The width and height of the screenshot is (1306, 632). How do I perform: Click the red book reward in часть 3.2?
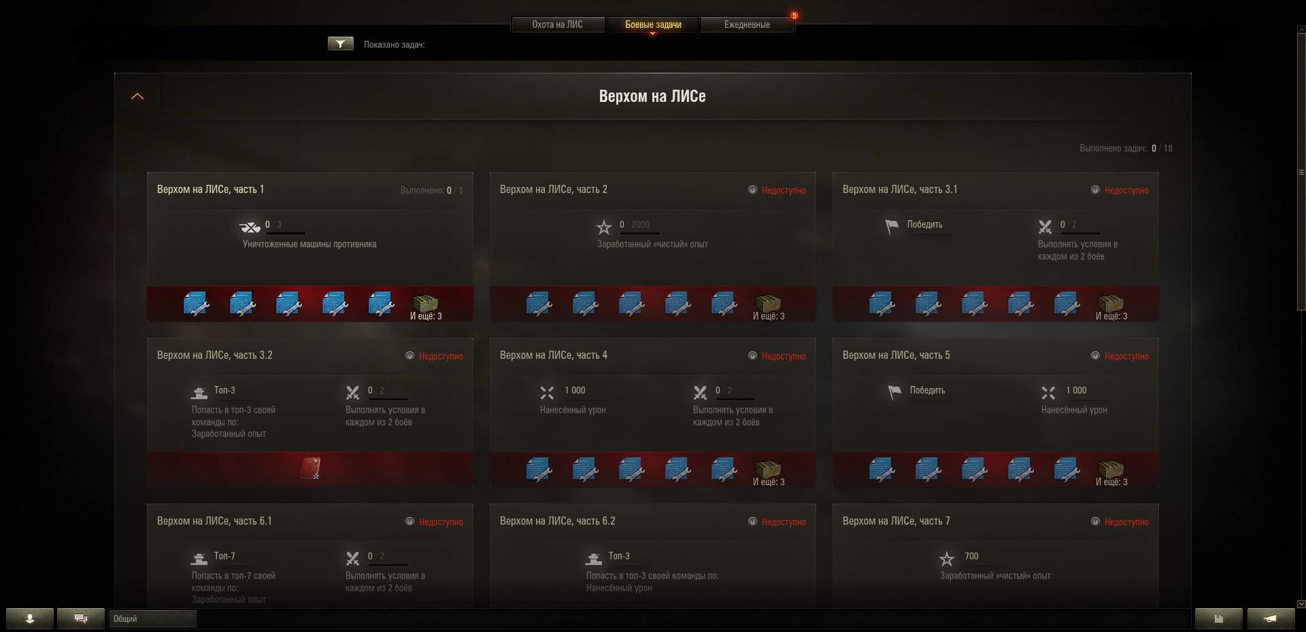coord(310,468)
